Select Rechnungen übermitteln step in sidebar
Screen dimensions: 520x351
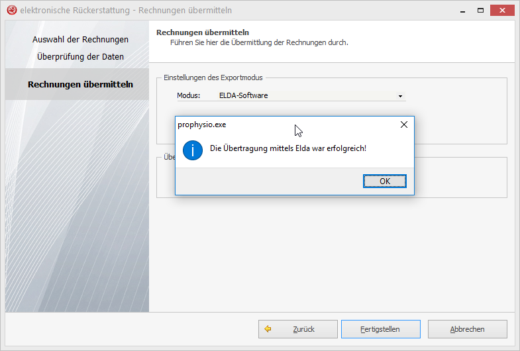[80, 85]
